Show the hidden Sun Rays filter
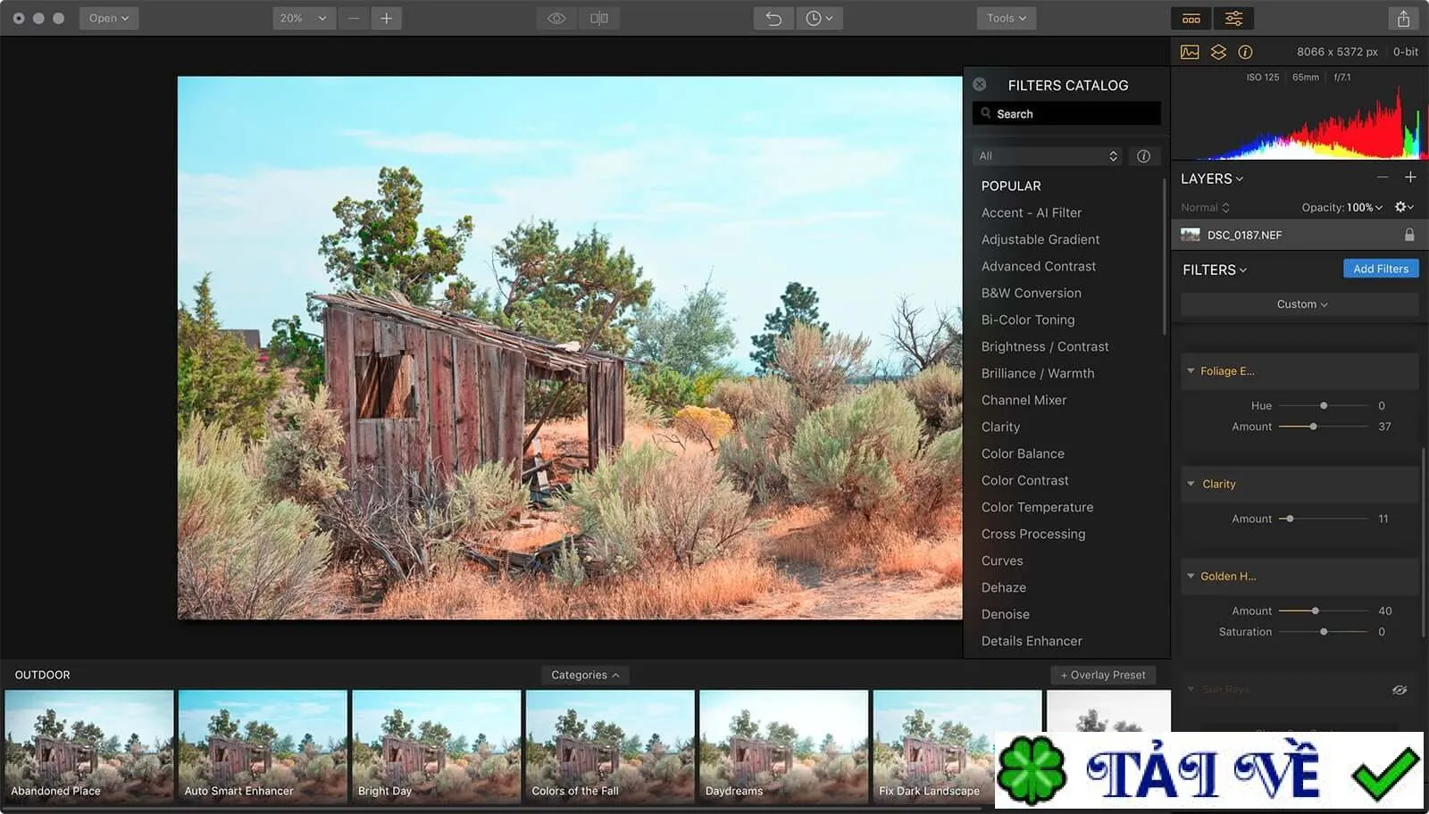Viewport: 1429px width, 814px height. 1400,690
